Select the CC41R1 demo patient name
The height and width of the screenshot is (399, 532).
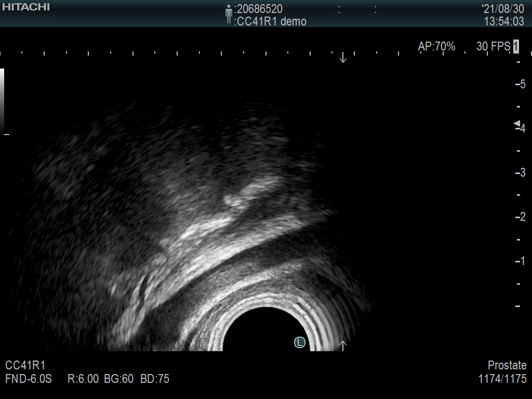[271, 21]
